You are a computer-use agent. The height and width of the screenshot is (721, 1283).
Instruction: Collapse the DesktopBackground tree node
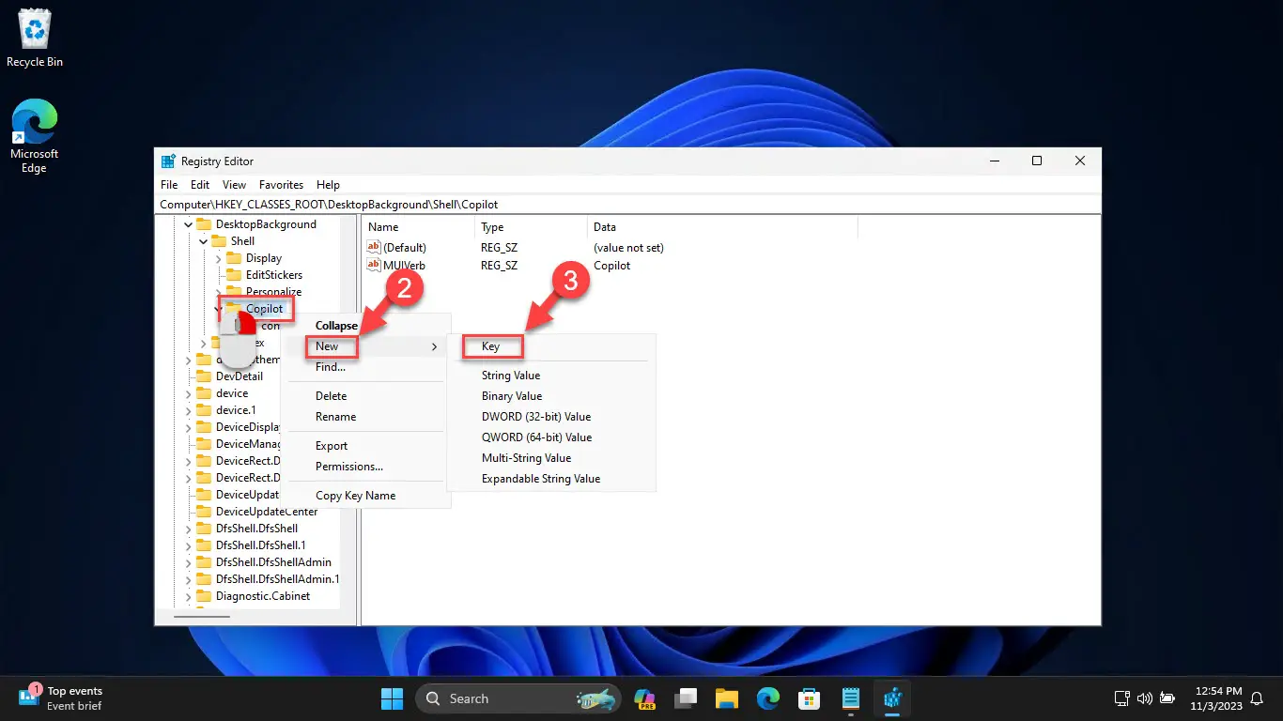click(188, 224)
